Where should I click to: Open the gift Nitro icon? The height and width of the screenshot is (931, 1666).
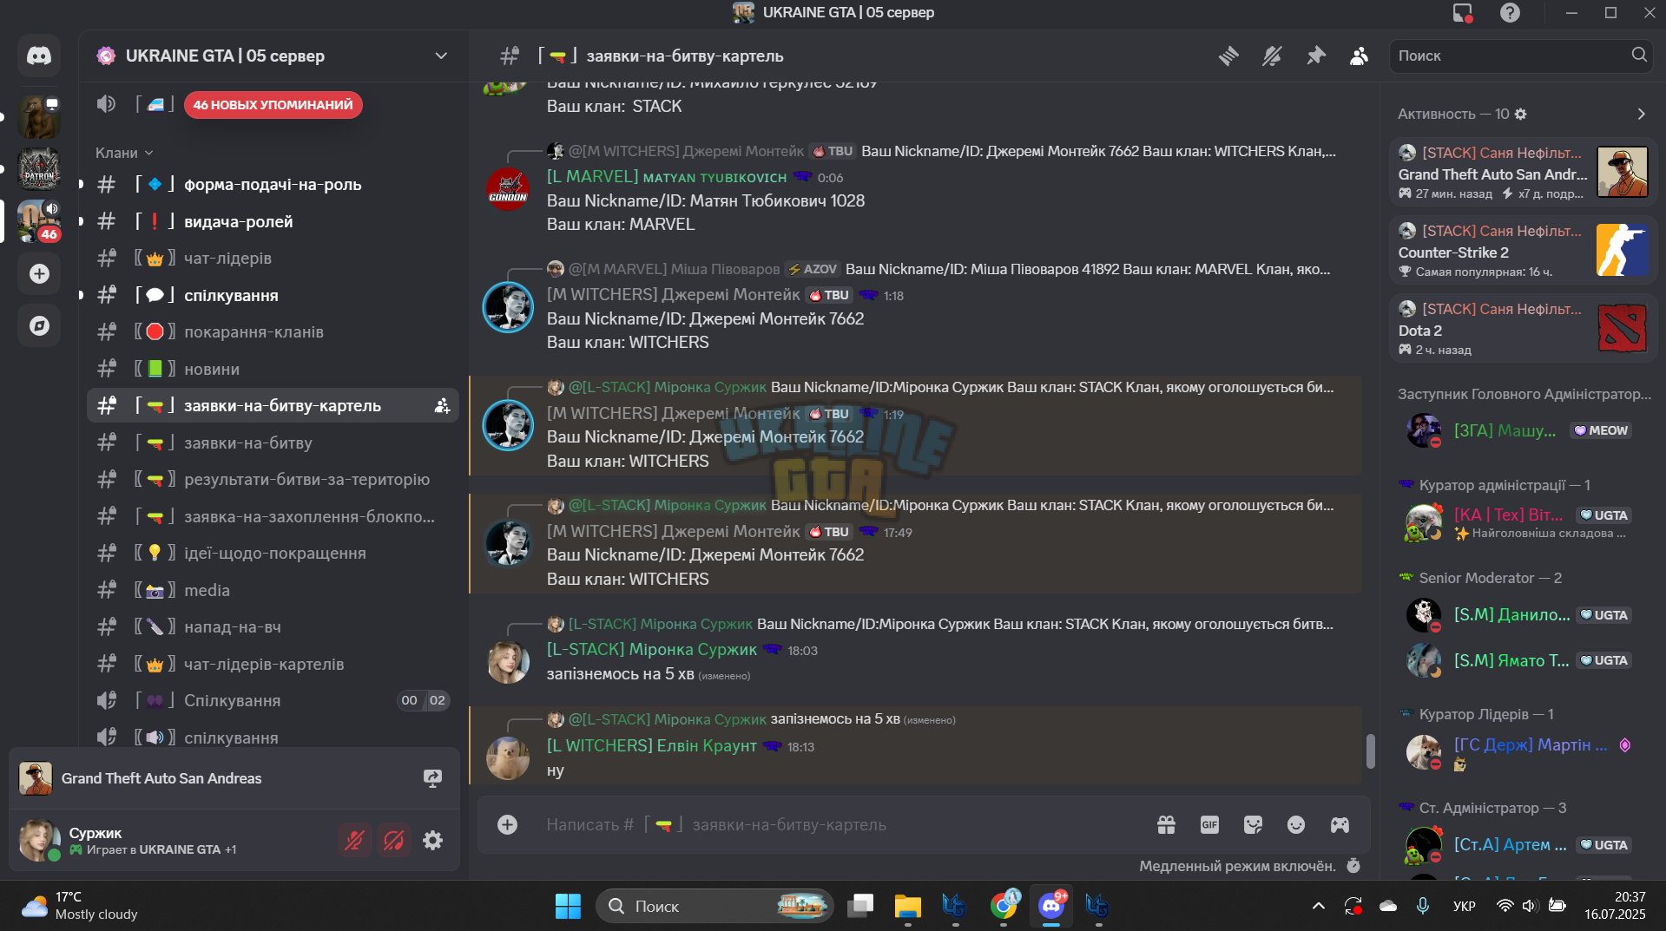[1166, 825]
